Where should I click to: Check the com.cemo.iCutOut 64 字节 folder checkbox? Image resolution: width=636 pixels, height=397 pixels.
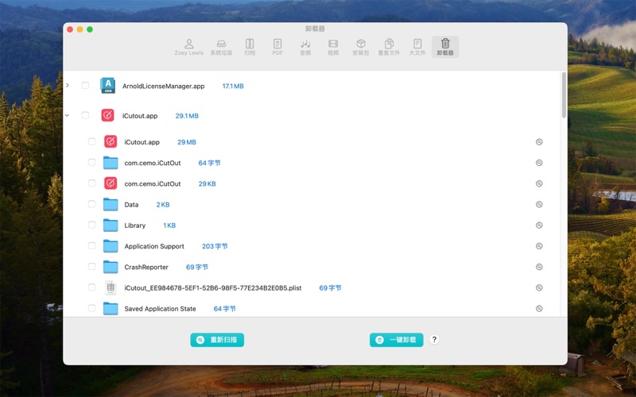coord(91,163)
